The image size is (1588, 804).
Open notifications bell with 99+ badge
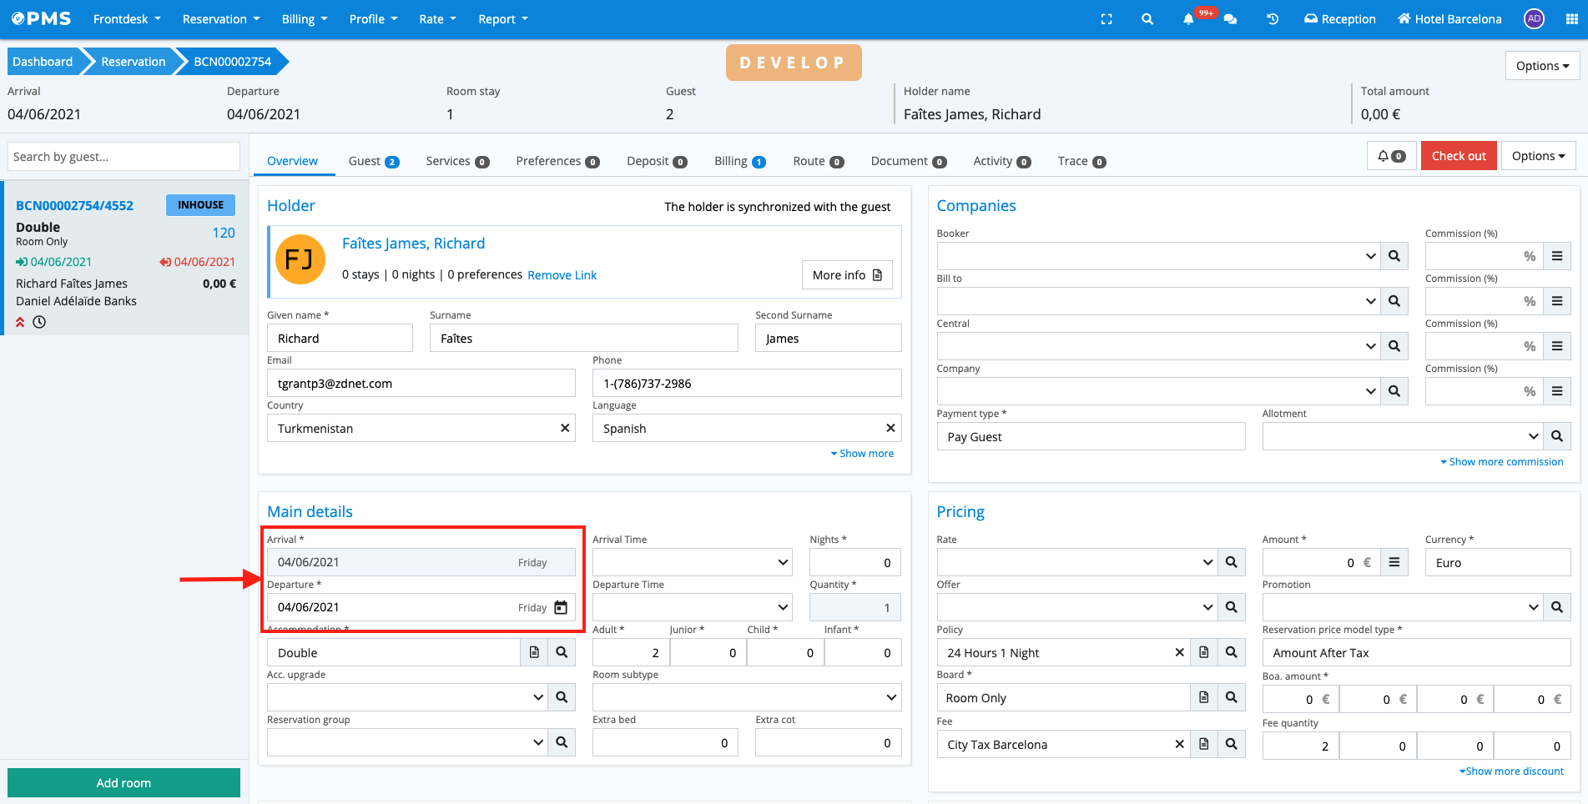(x=1188, y=19)
